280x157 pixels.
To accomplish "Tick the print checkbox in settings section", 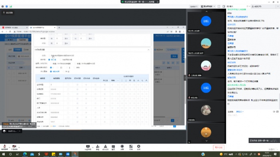I will coord(49,56).
